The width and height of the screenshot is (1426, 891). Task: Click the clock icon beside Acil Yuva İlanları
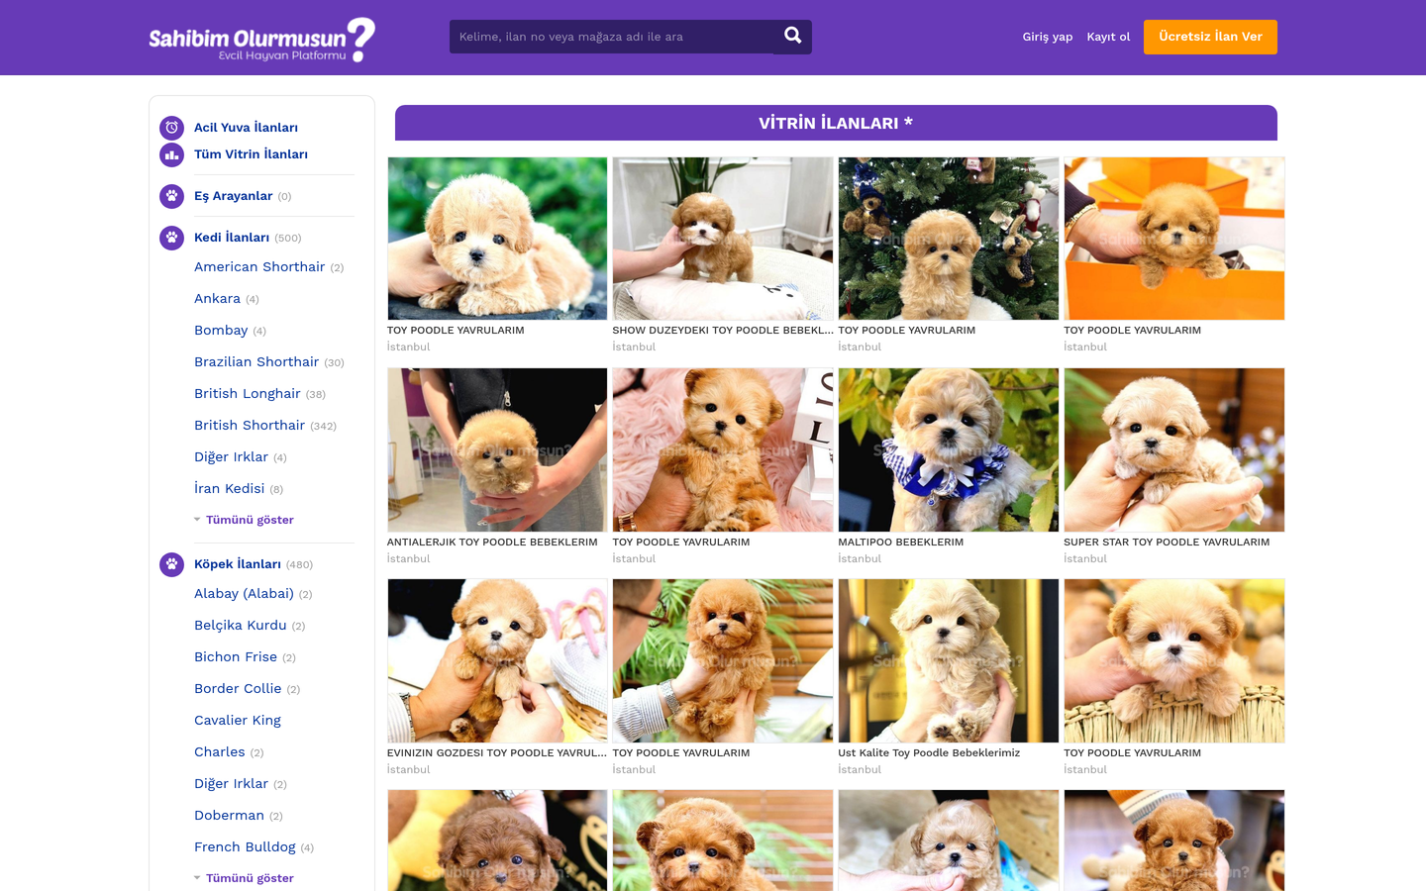[171, 128]
